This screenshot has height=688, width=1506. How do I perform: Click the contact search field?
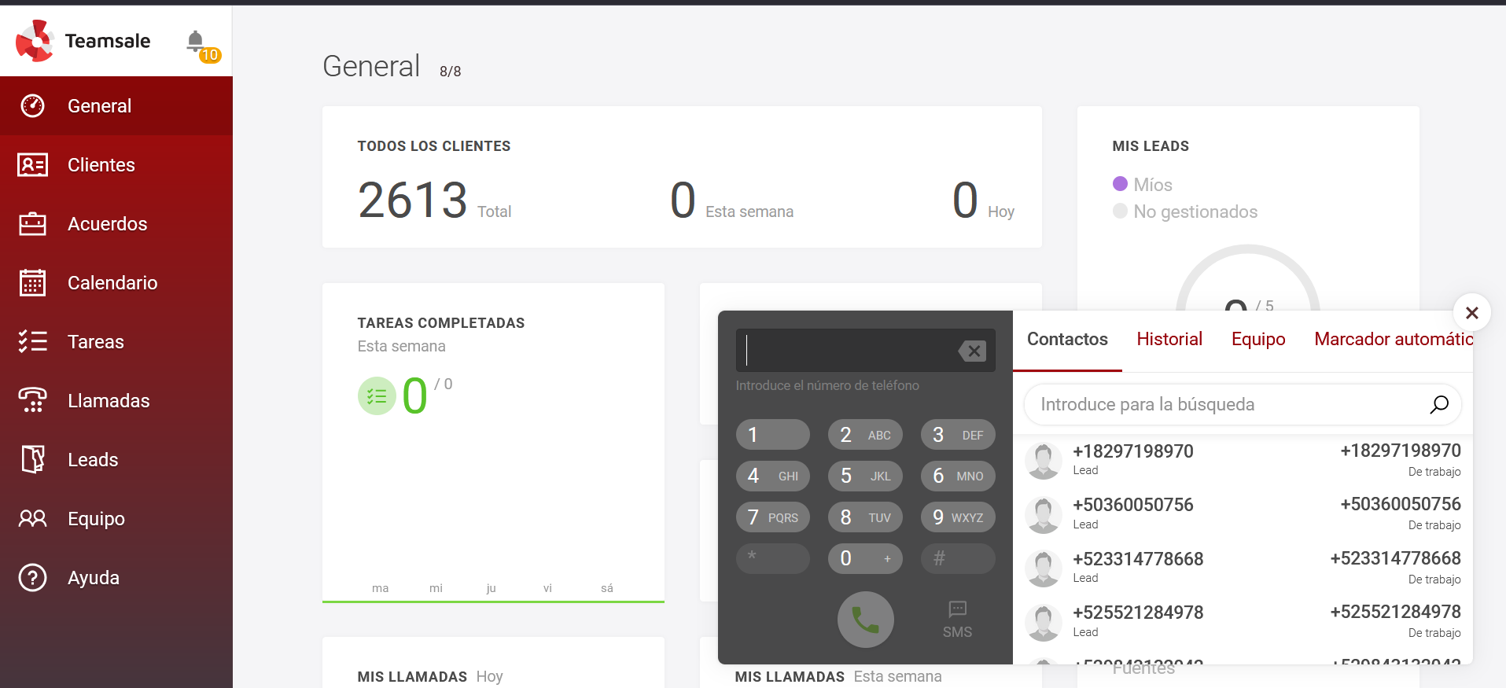click(1227, 404)
